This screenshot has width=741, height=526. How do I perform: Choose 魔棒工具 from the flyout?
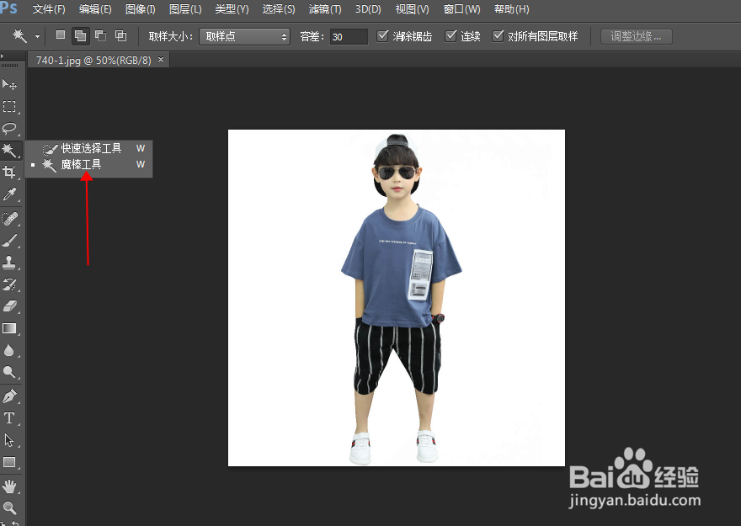[x=89, y=164]
